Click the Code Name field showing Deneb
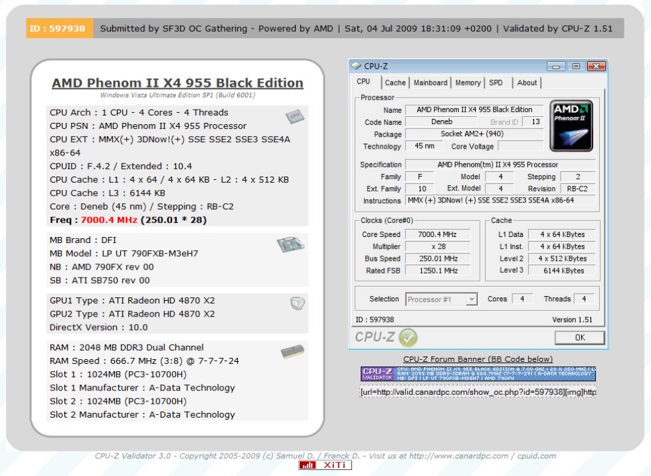This screenshot has height=476, width=651. [x=441, y=121]
